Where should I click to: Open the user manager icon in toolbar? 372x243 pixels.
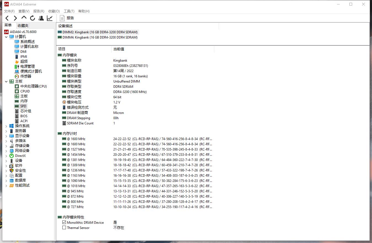[41, 18]
